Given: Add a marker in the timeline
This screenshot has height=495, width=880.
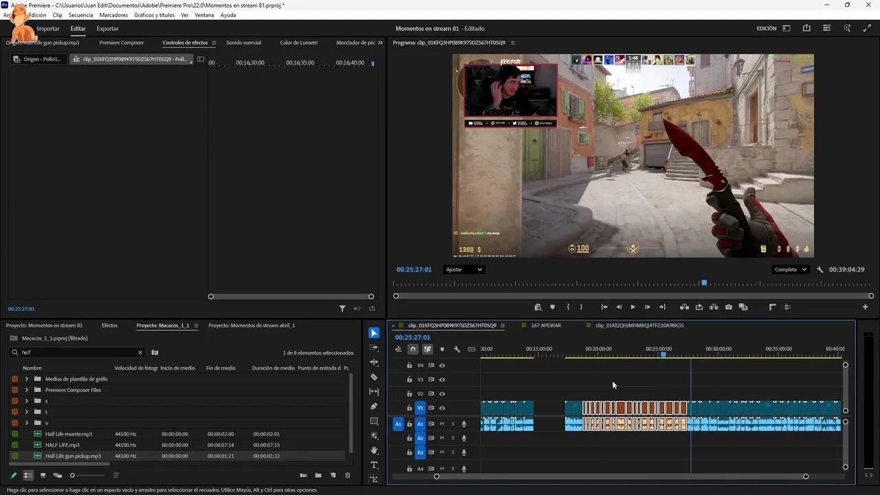Looking at the screenshot, I should click(442, 349).
